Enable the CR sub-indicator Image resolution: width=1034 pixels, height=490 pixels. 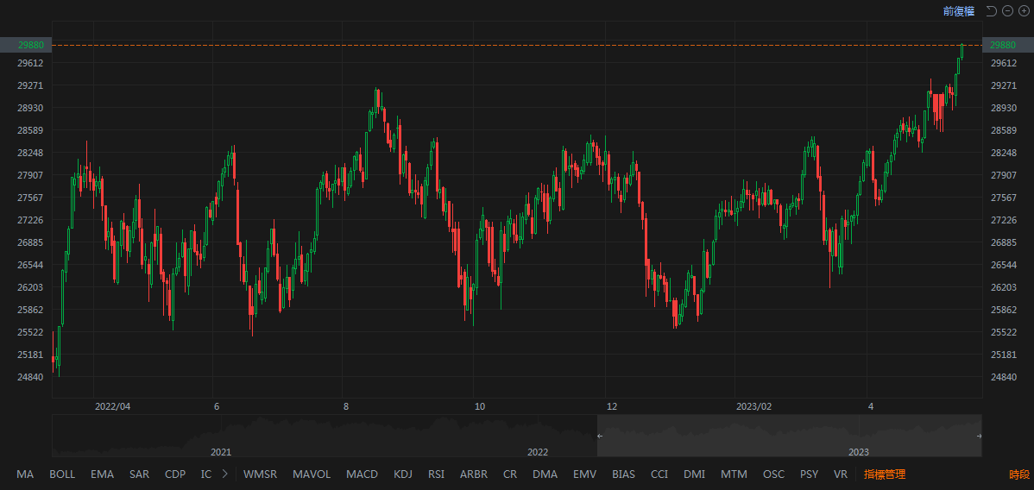(510, 474)
